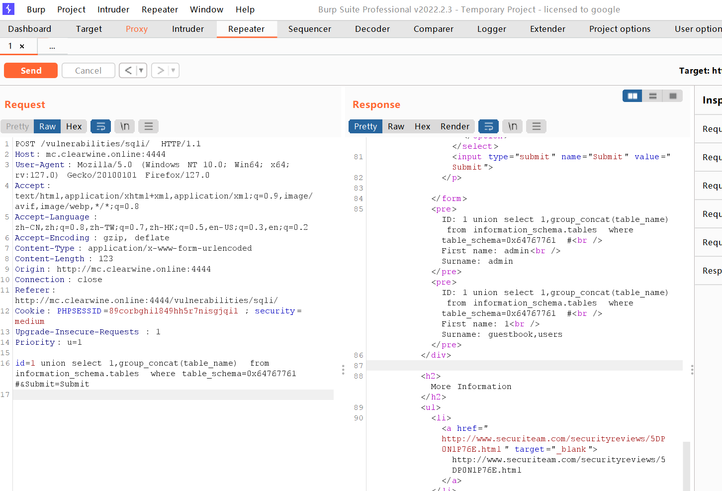Switch to the Project options tab

coord(620,29)
